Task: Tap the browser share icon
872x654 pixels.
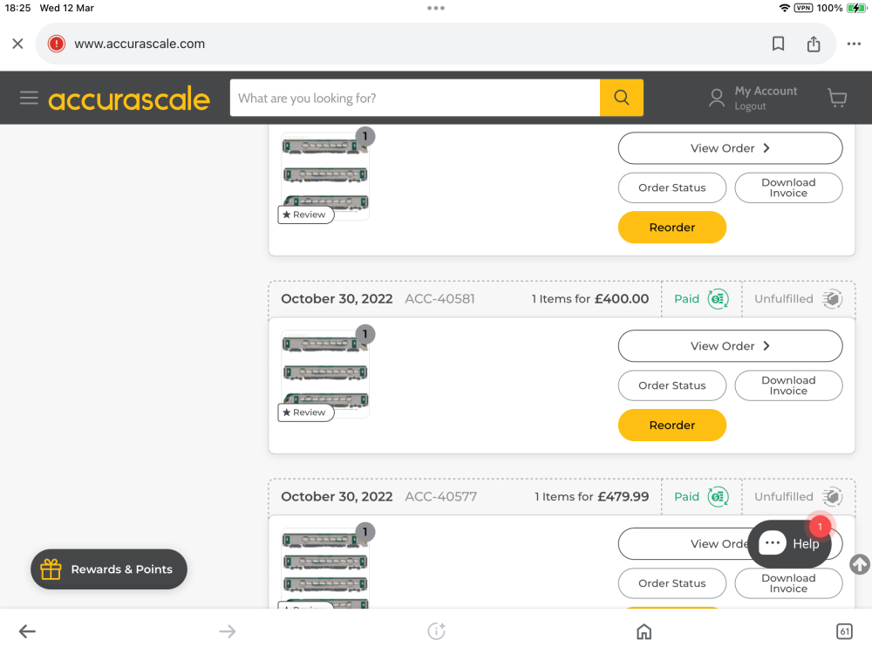Action: tap(814, 44)
